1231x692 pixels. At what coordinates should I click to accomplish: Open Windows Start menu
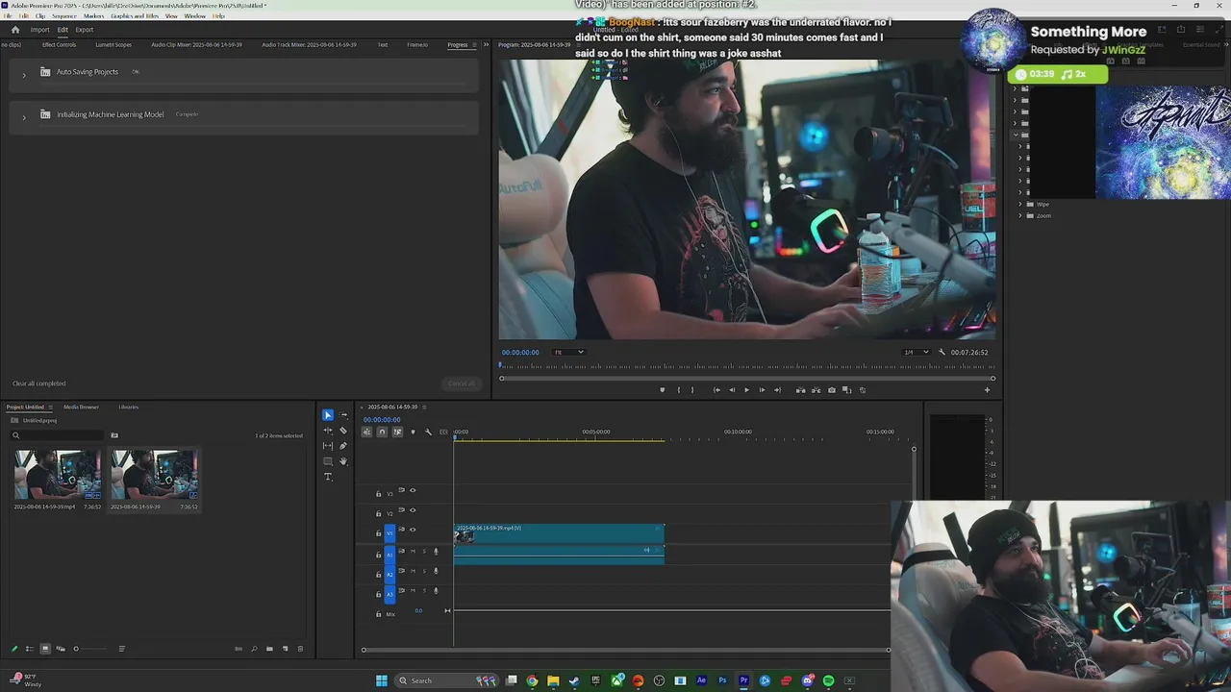pos(382,680)
